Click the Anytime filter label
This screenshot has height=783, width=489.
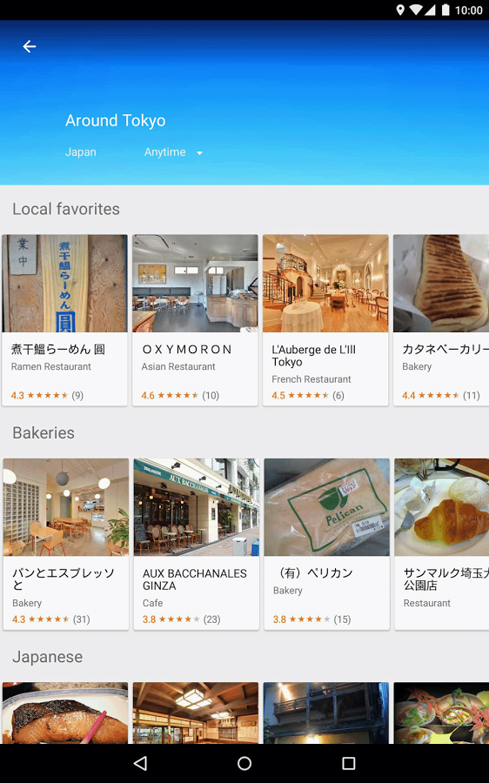click(x=164, y=151)
